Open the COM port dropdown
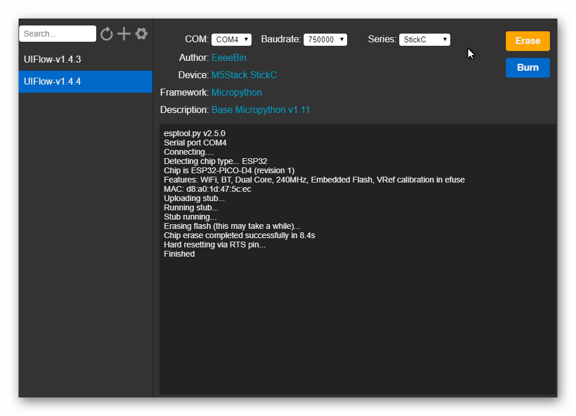The height and width of the screenshot is (416, 576). pos(231,39)
